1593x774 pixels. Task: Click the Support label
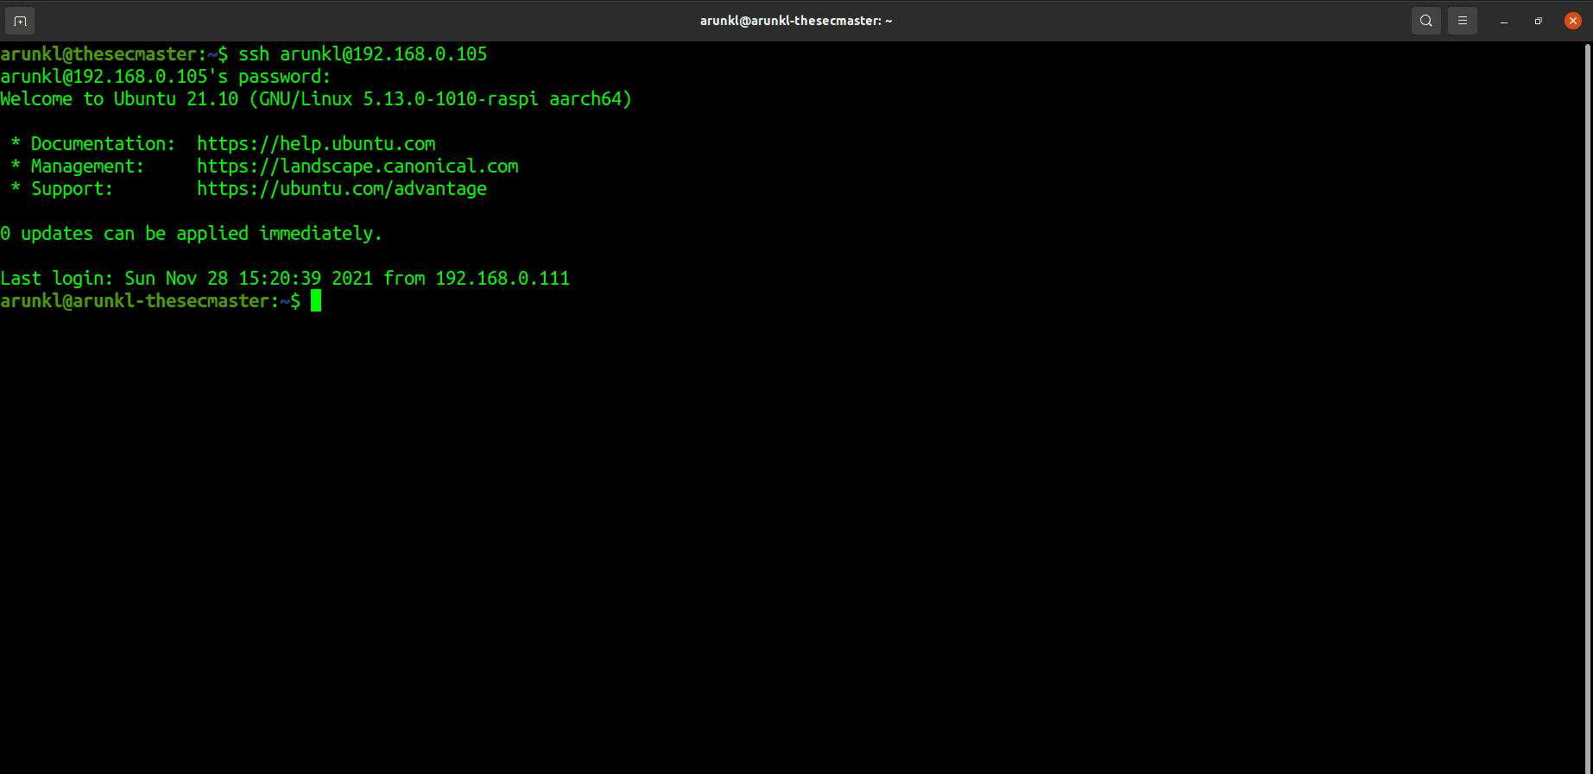pos(72,189)
